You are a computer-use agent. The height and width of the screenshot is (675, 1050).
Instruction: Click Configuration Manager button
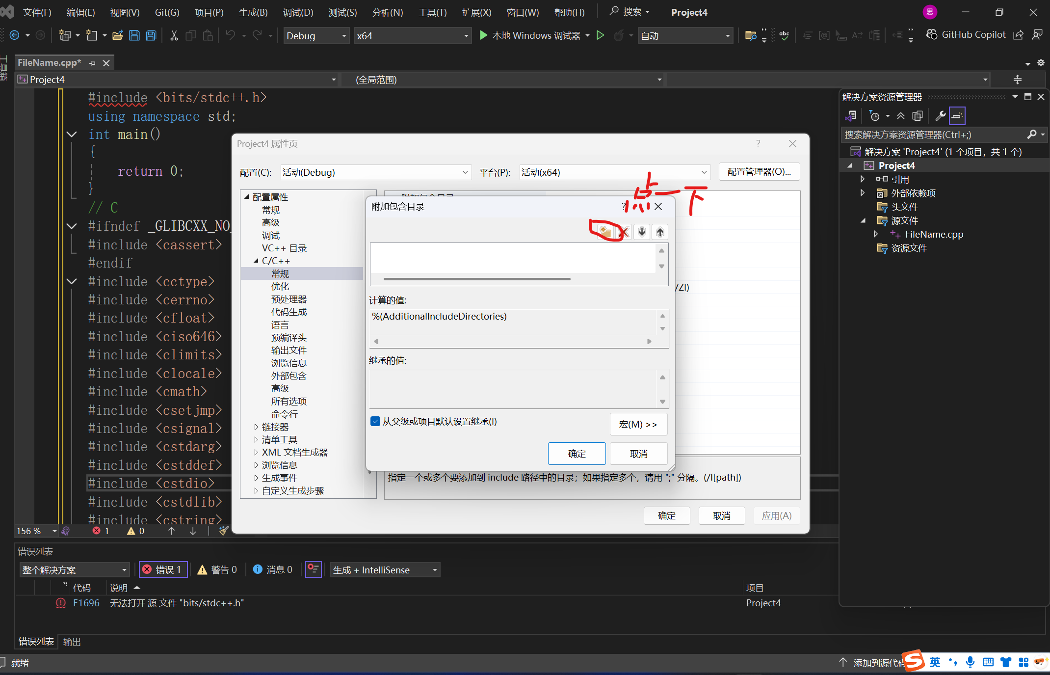759,172
